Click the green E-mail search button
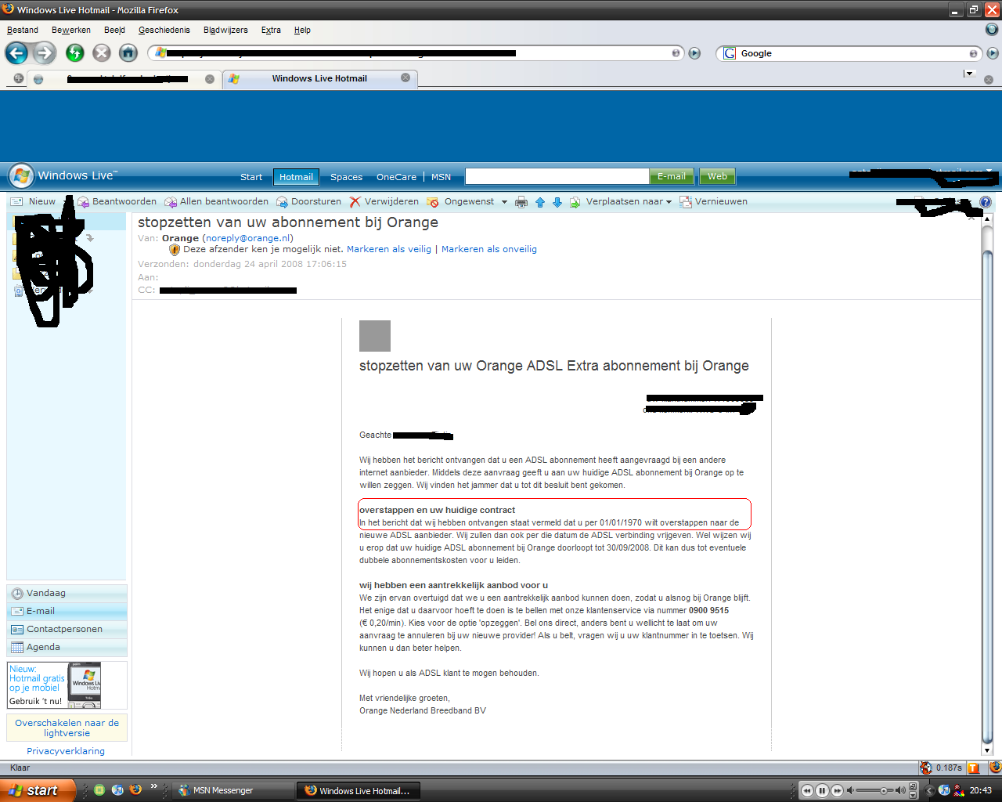This screenshot has height=802, width=1002. pos(672,176)
